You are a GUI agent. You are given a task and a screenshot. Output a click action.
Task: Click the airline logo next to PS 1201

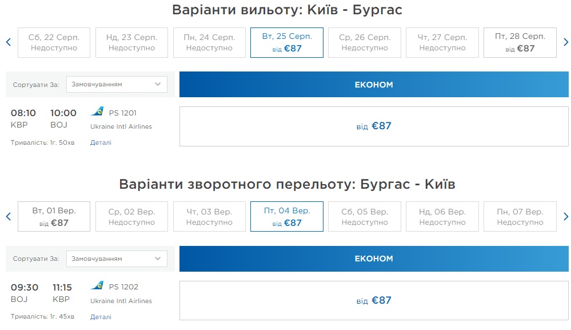coord(97,112)
